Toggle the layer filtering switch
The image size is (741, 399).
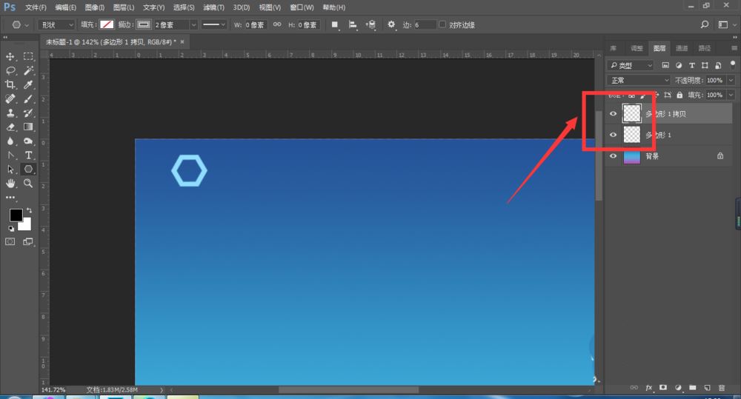(733, 64)
